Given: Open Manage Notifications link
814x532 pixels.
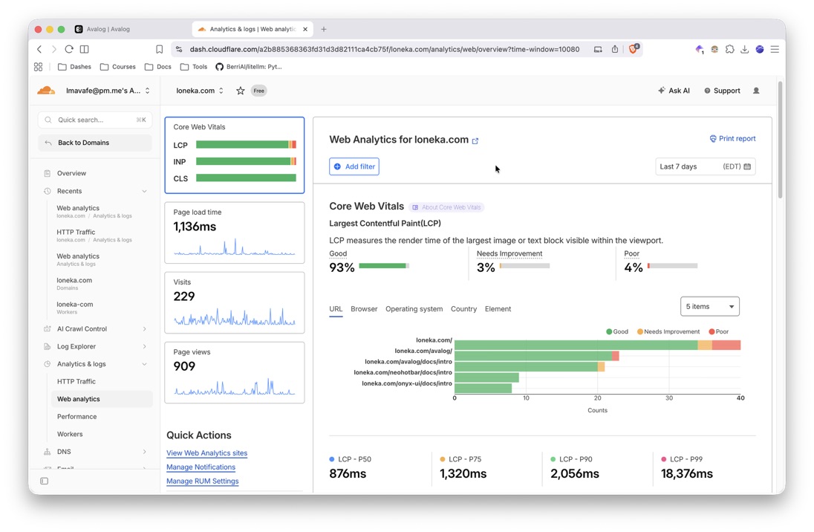Looking at the screenshot, I should pyautogui.click(x=201, y=467).
